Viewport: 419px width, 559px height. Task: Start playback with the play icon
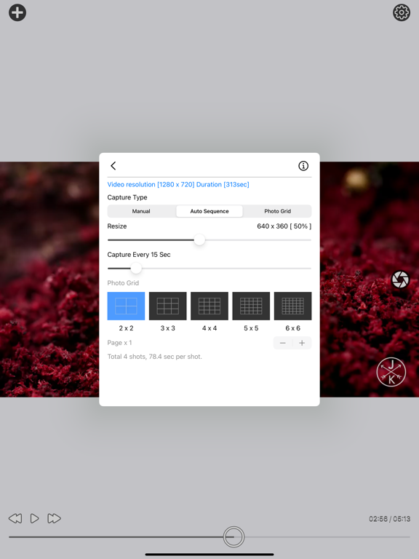coord(35,518)
